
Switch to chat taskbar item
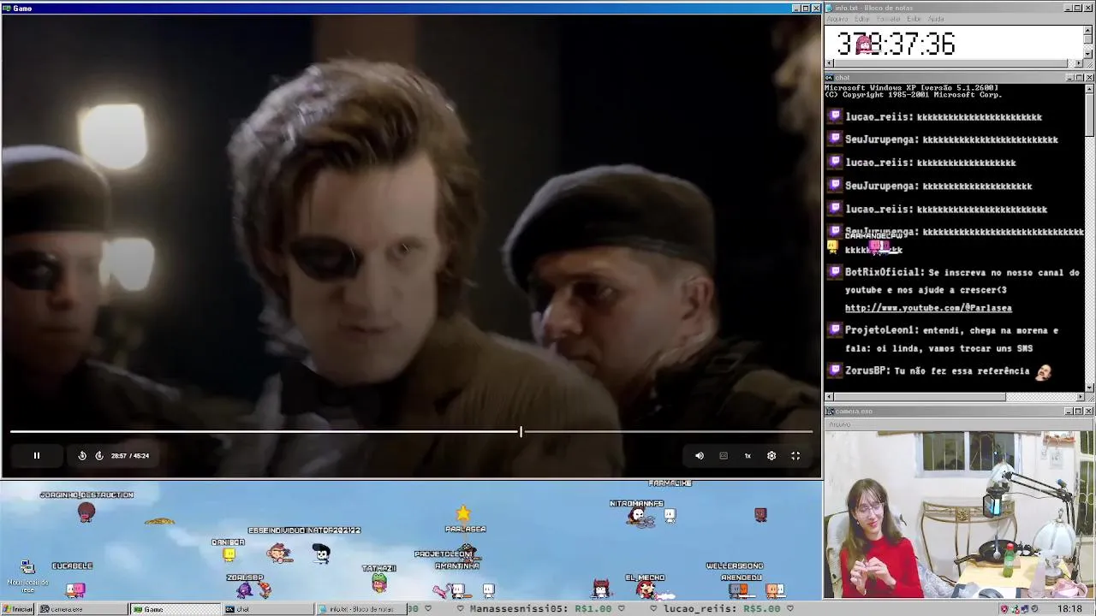[x=267, y=609]
